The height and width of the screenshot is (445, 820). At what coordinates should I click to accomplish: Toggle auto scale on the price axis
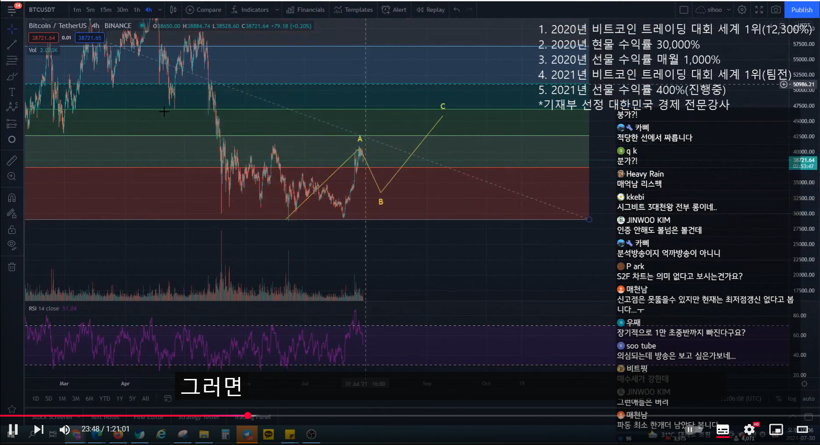pyautogui.click(x=808, y=398)
